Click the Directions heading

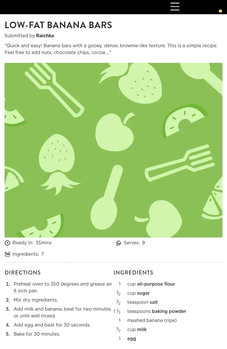[23, 272]
